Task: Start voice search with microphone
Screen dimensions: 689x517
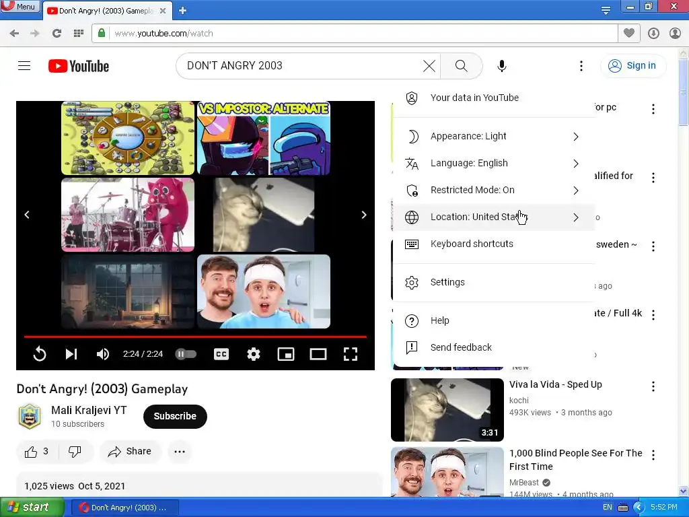Action: tap(502, 66)
